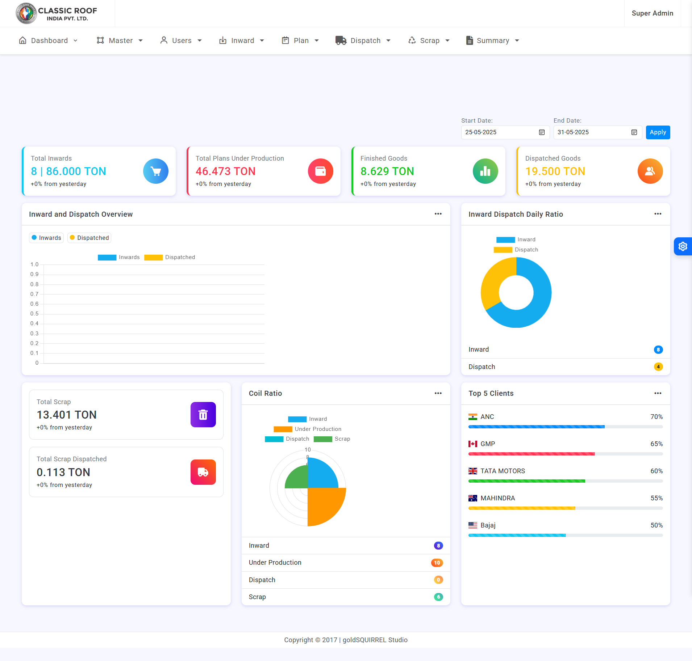Expand the Master dropdown menu
The image size is (692, 661).
coord(120,41)
